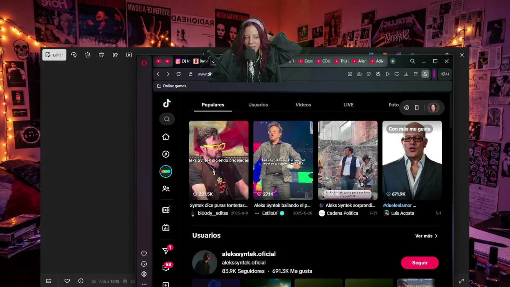Open Opera sidebar history clock
The height and width of the screenshot is (287, 510).
click(144, 264)
